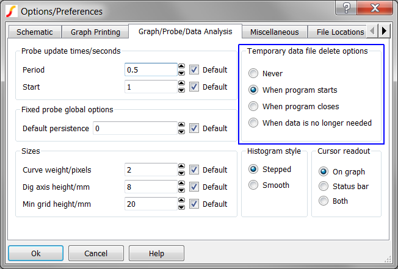Uncheck Default checkbox for Period
Viewport: 398px width, 269px height.
[x=194, y=70]
